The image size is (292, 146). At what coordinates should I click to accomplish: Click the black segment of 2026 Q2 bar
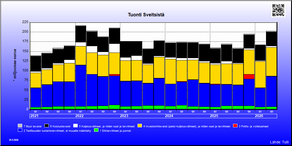point(272,39)
